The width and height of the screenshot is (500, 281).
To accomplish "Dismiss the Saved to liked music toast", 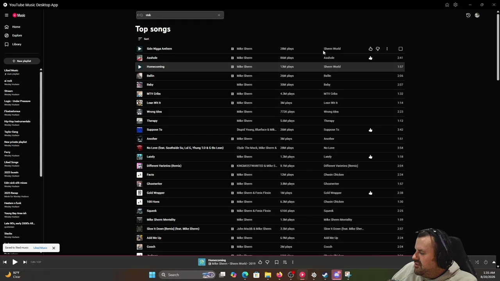I will (54, 248).
